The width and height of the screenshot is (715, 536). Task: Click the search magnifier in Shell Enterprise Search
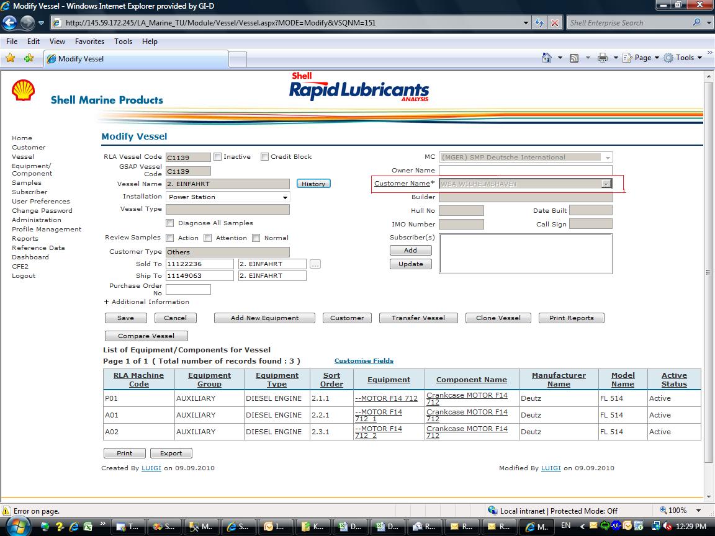point(696,22)
